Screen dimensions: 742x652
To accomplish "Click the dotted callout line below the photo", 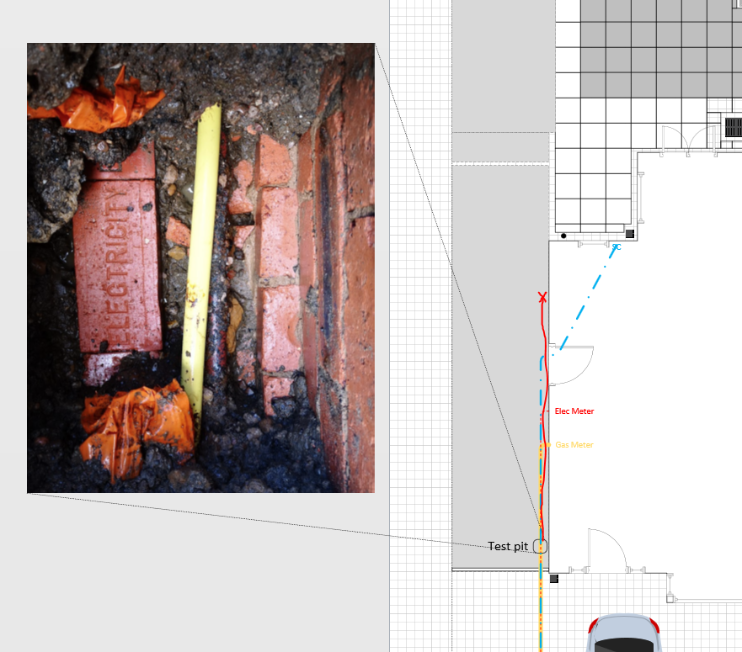I will point(253,518).
